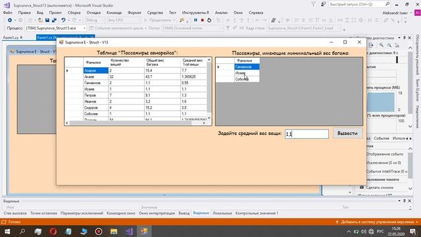This screenshot has height=237, width=421.
Task: Open the Any CPU platform dropdown
Action: point(124,20)
